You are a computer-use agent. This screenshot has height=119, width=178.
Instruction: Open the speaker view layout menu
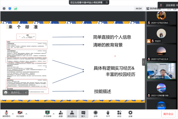pos(155,9)
